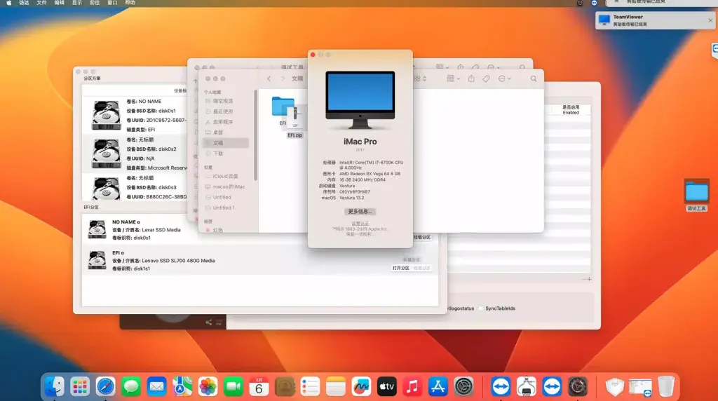The width and height of the screenshot is (718, 401).
Task: Select disk0s1 NO NAME partition row
Action: (135, 115)
